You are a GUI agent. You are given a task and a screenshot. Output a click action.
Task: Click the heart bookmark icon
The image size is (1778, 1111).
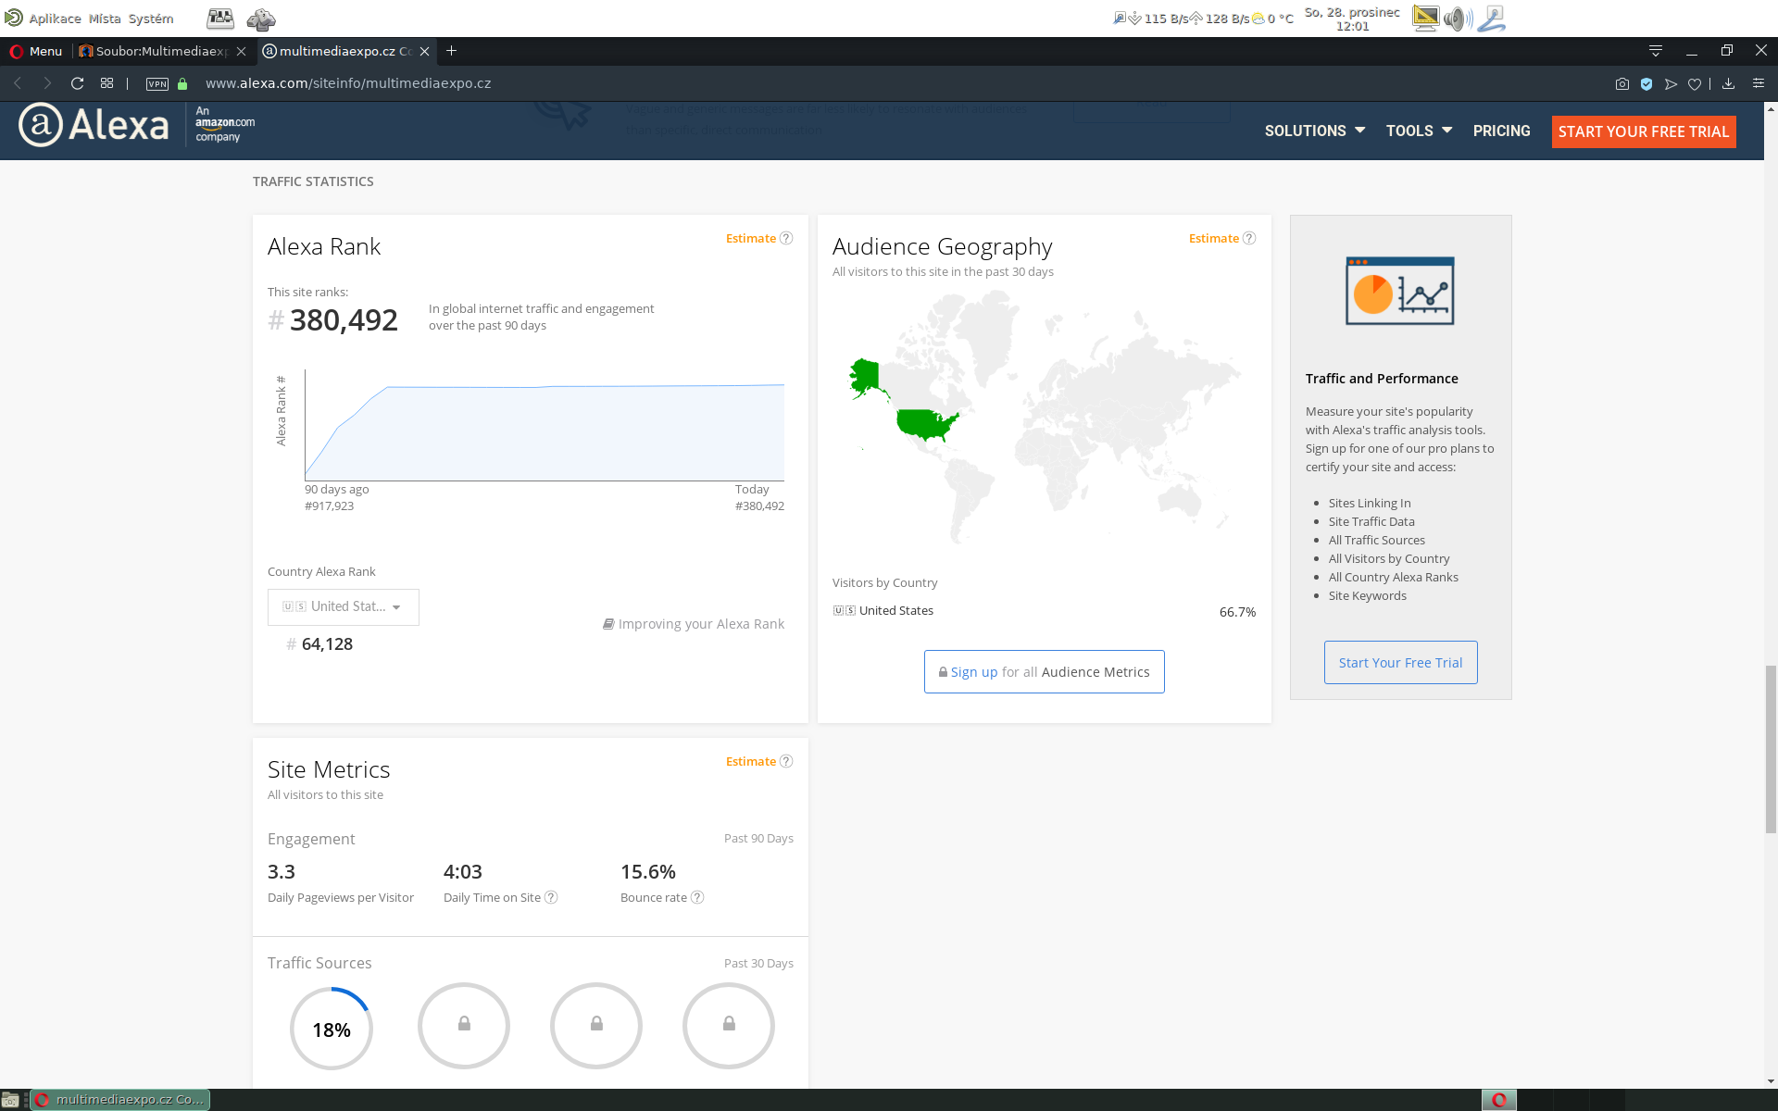(1694, 84)
